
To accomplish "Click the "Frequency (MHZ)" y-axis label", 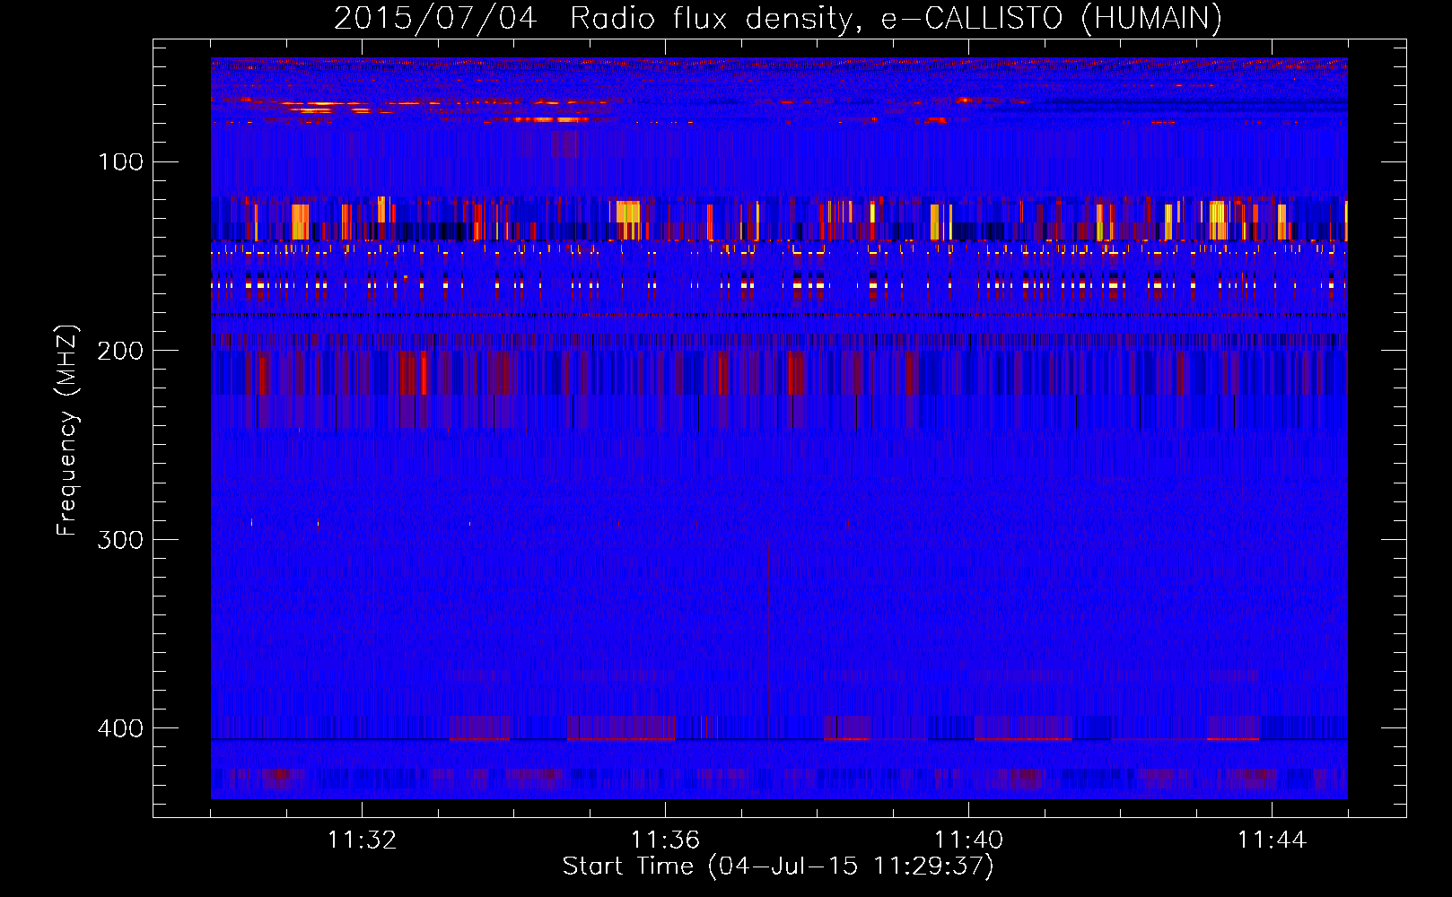I will coord(67,430).
